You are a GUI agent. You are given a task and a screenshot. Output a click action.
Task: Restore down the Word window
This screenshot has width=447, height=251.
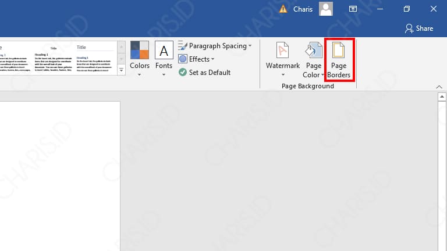click(x=407, y=9)
